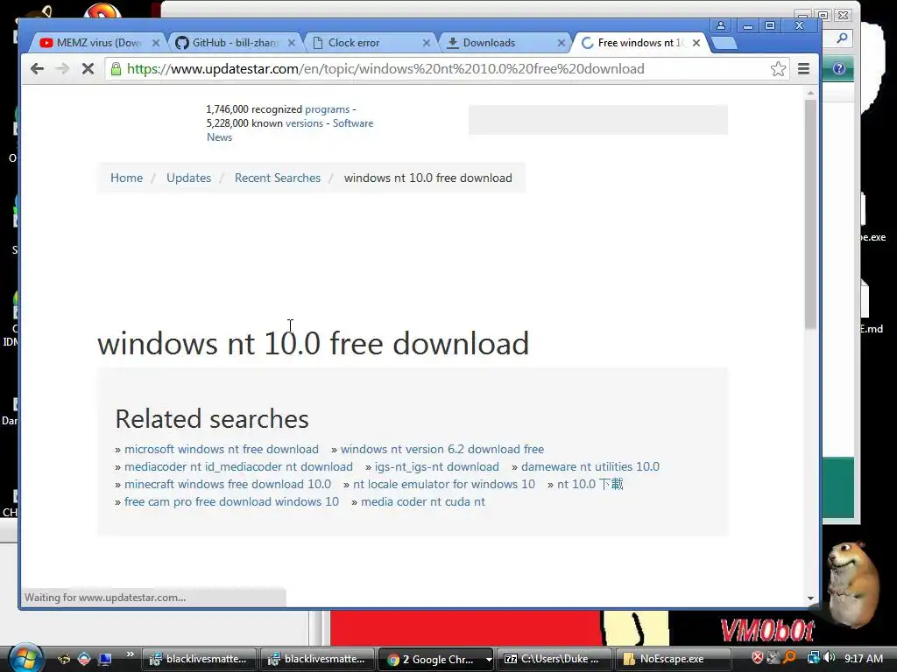The height and width of the screenshot is (672, 897).
Task: Open the Chrome user profile button
Action: coord(721,25)
